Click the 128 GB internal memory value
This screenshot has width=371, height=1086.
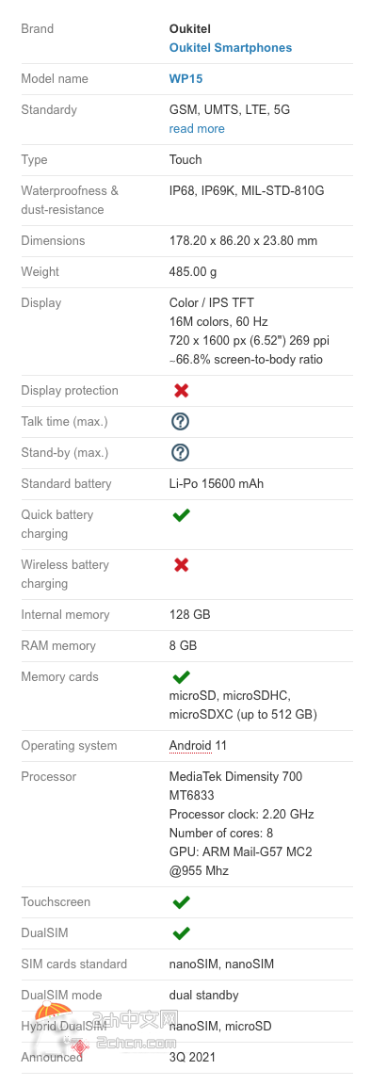pos(189,615)
